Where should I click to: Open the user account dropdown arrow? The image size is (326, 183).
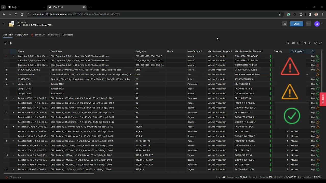[x=322, y=24]
